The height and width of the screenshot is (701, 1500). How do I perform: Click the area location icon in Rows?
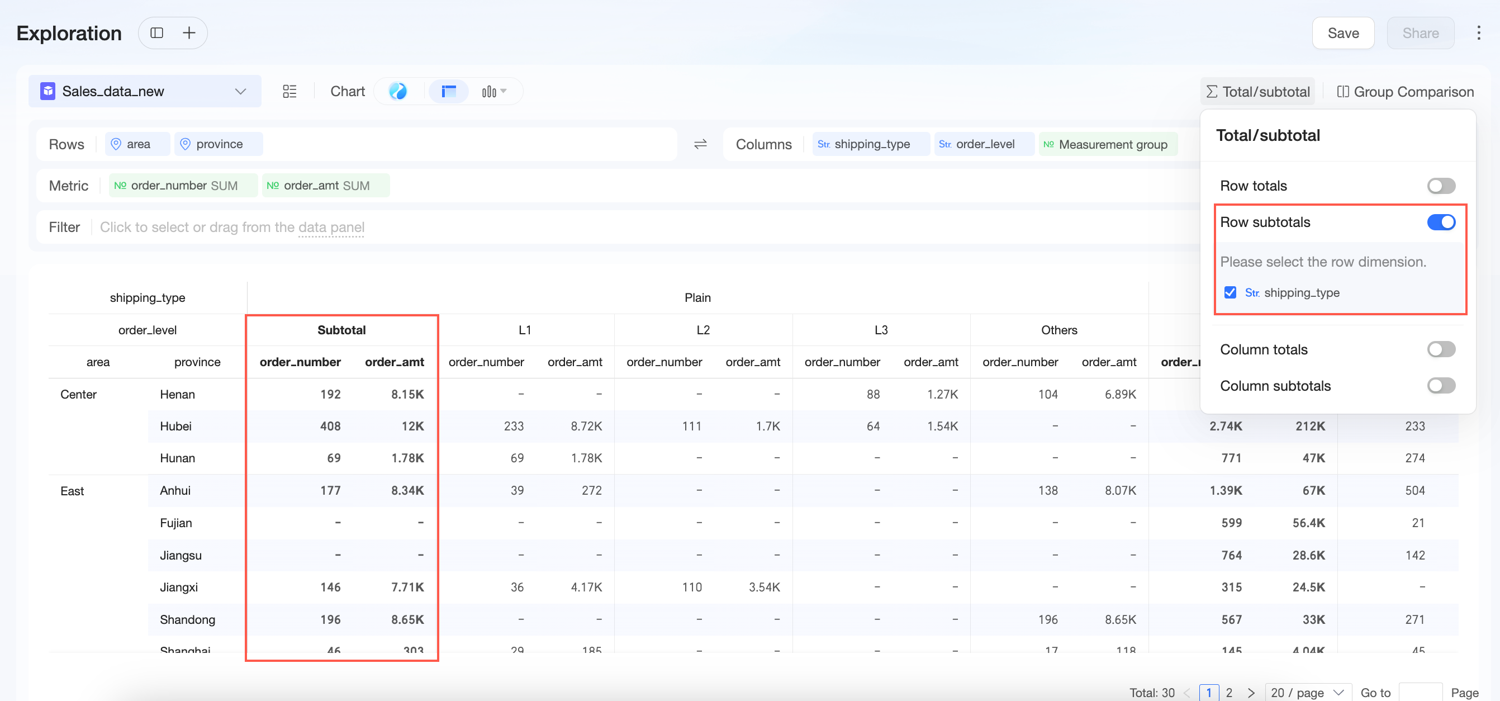tap(116, 144)
